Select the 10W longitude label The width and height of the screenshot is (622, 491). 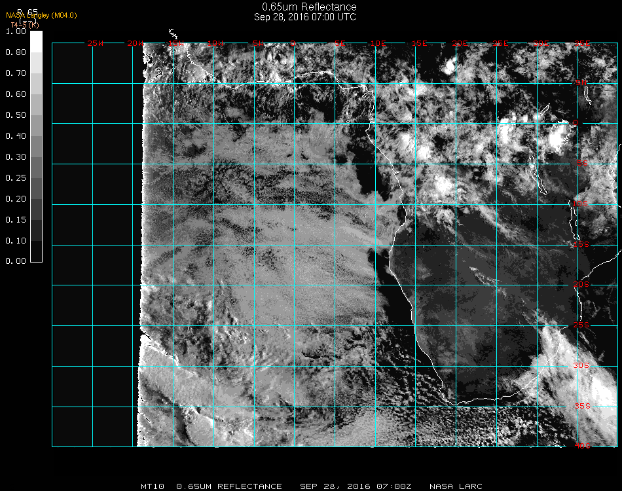pyautogui.click(x=216, y=43)
